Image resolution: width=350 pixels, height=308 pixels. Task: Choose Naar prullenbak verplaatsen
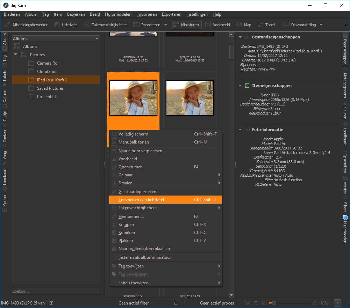point(165,249)
